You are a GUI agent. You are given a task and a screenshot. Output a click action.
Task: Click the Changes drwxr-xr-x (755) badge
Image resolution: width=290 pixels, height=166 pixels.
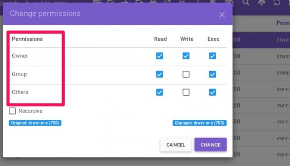tap(200, 123)
